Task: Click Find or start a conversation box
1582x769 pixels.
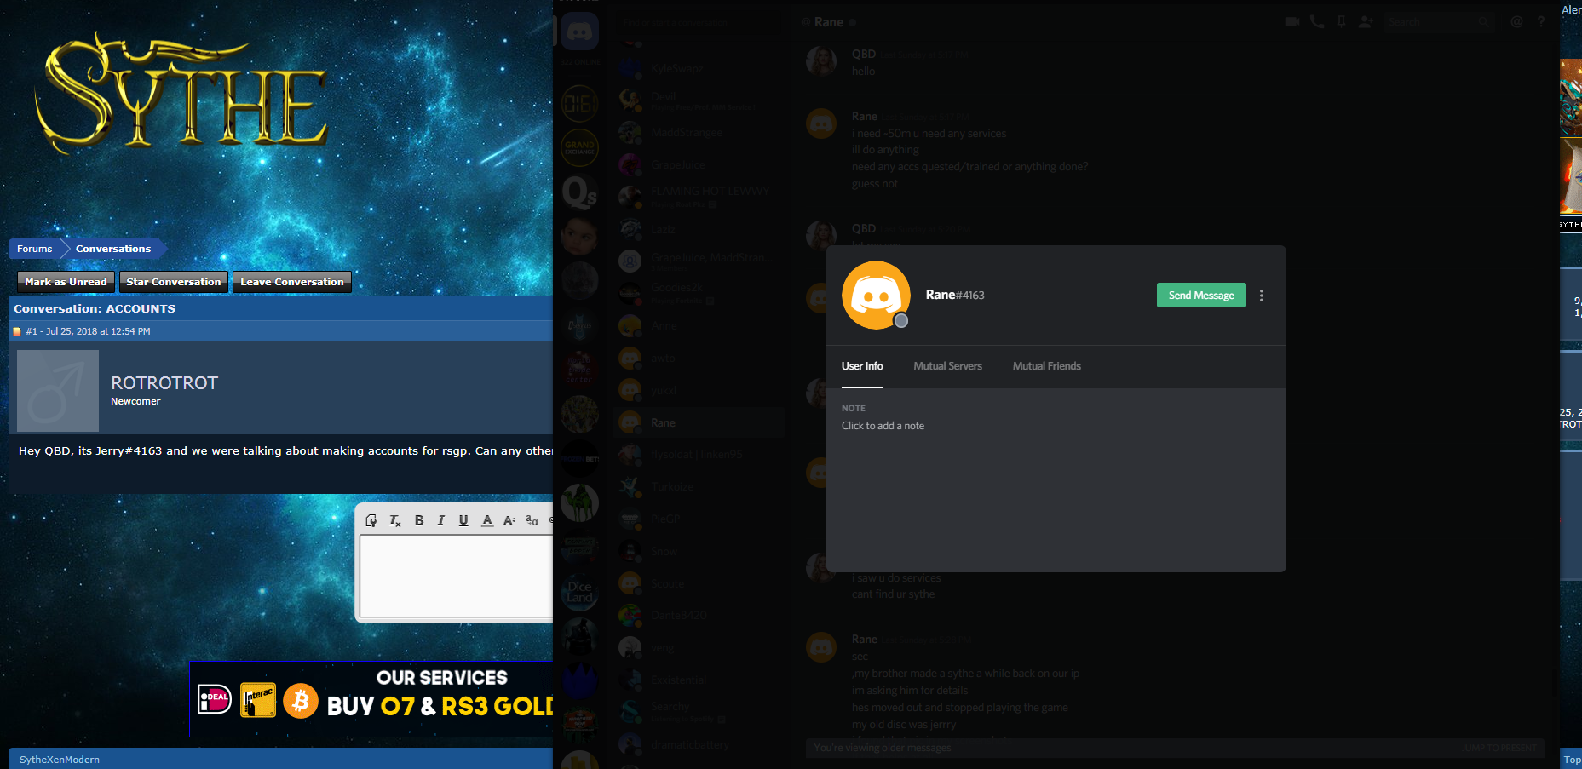Action: [x=700, y=22]
